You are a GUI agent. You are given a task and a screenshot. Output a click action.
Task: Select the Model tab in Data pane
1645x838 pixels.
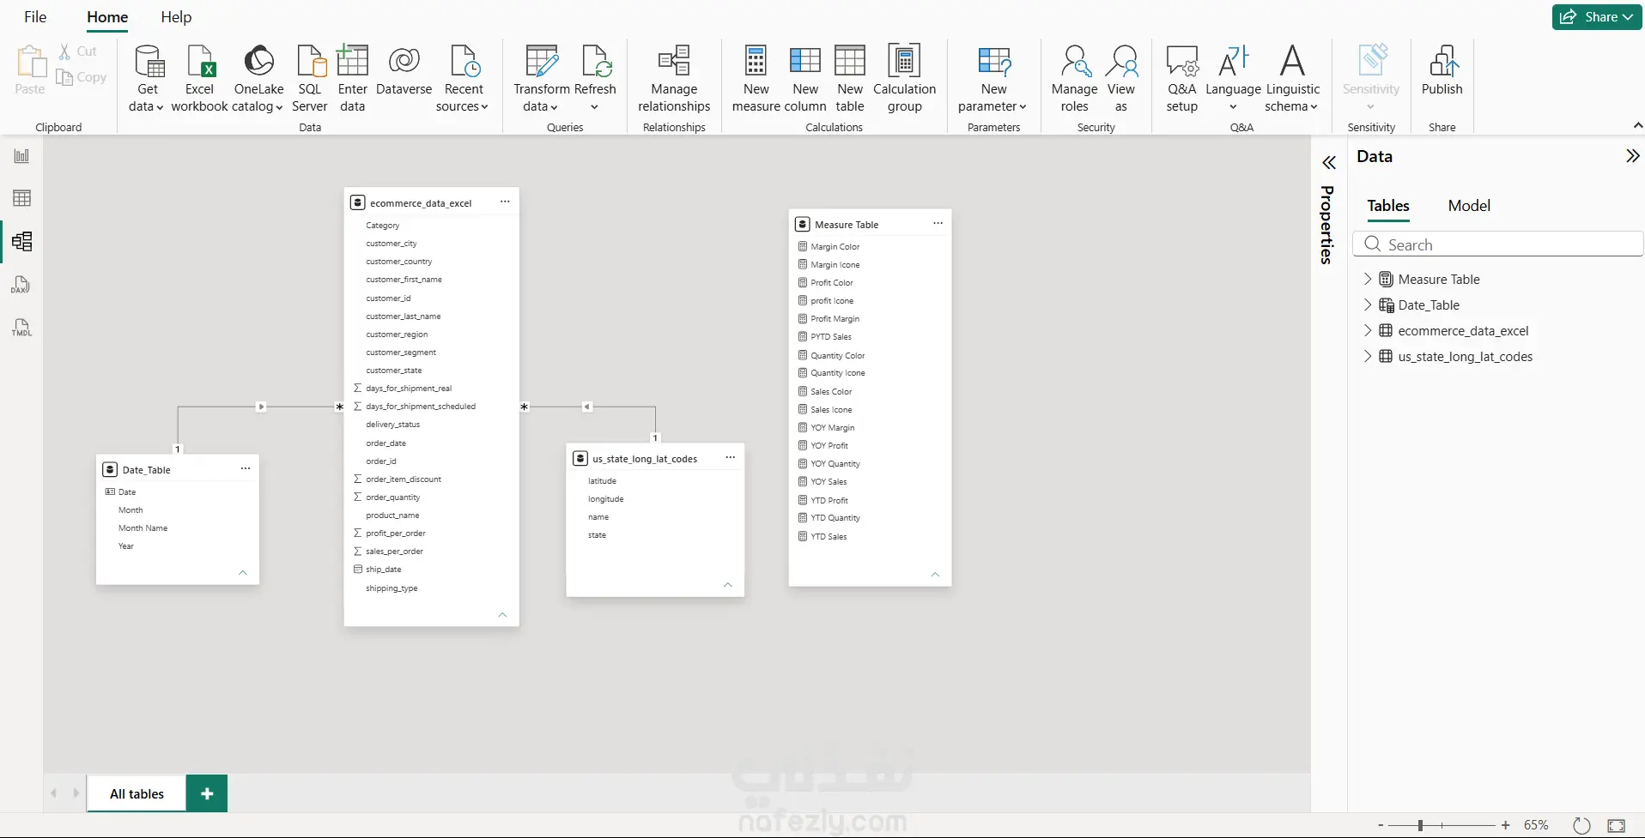1469,206
